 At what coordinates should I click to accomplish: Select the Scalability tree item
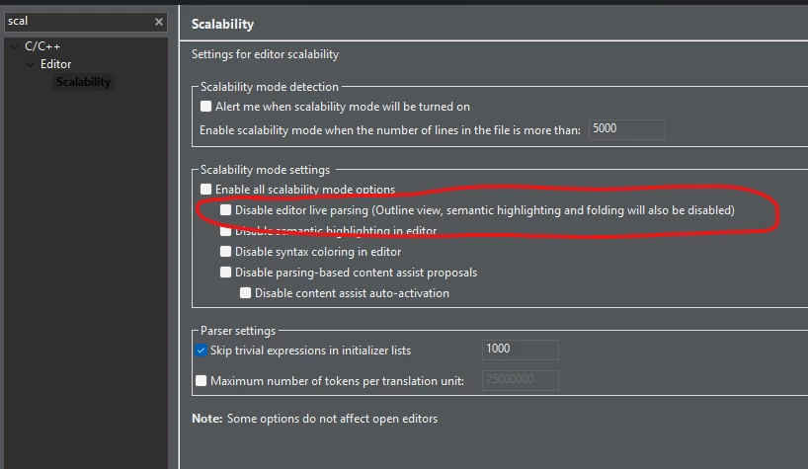pyautogui.click(x=83, y=82)
